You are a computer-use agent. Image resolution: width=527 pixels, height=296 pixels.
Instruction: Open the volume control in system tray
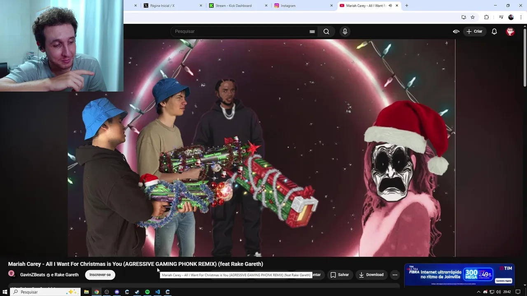click(498, 292)
